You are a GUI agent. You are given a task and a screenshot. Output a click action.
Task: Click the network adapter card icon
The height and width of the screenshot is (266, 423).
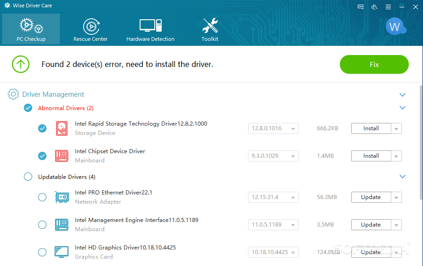[62, 197]
